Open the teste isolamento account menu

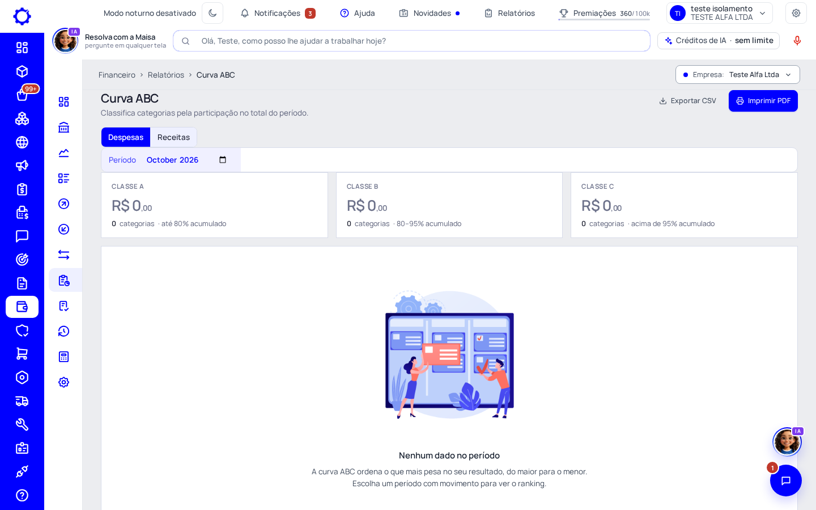point(720,13)
